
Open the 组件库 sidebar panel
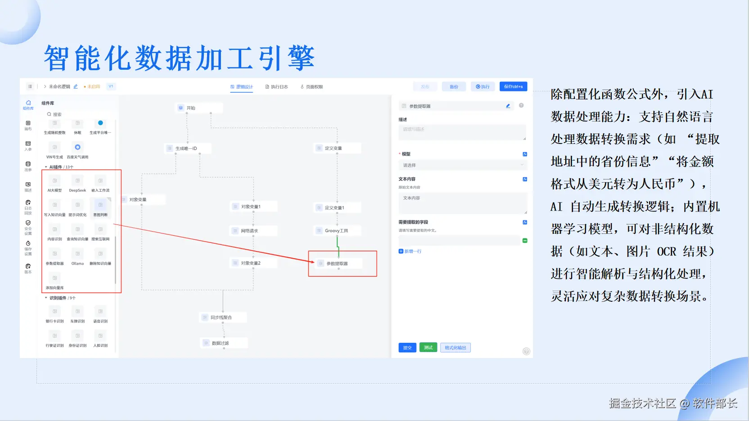click(x=28, y=105)
